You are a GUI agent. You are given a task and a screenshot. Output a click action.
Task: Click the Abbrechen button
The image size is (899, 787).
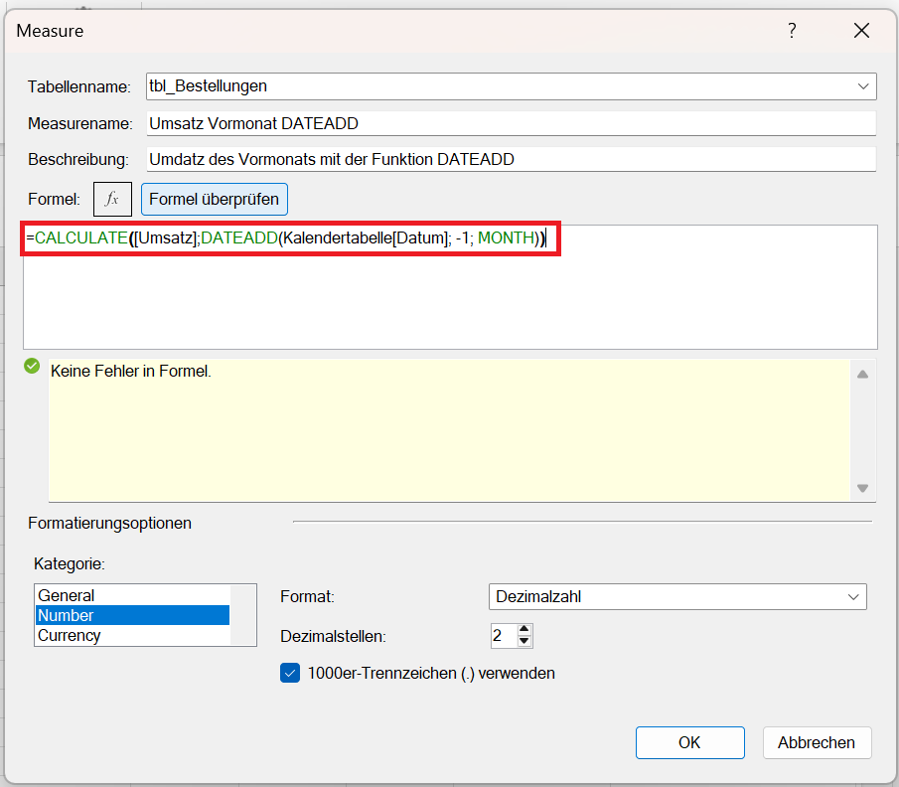[x=817, y=742]
